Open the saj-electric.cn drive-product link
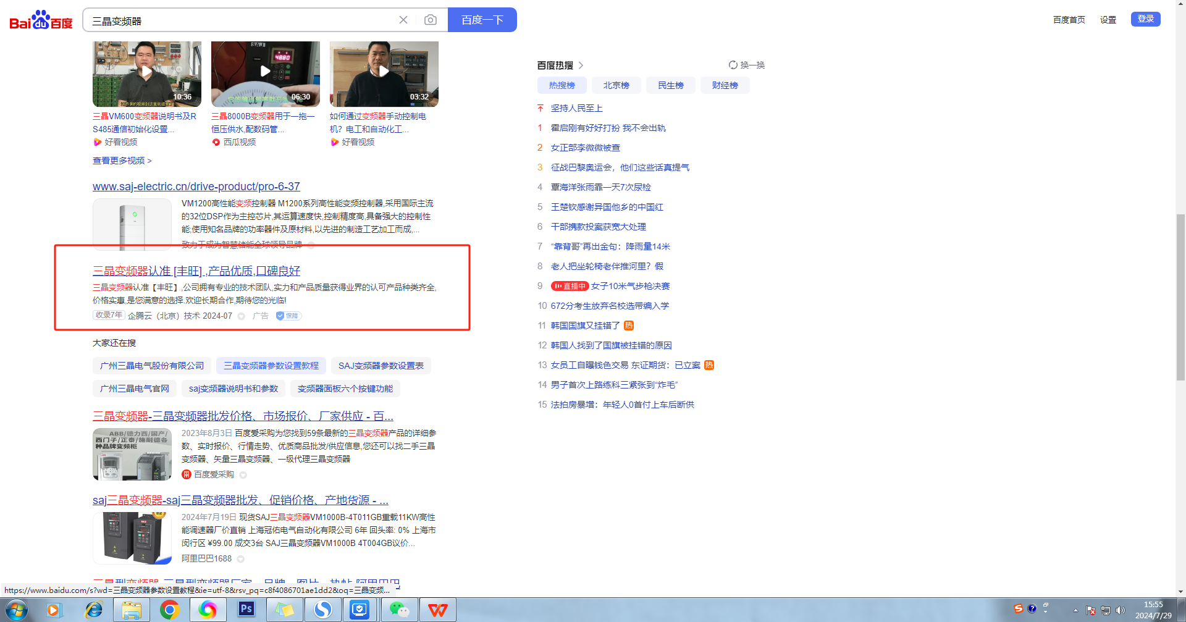Screen dimensions: 1186x622 196,187
